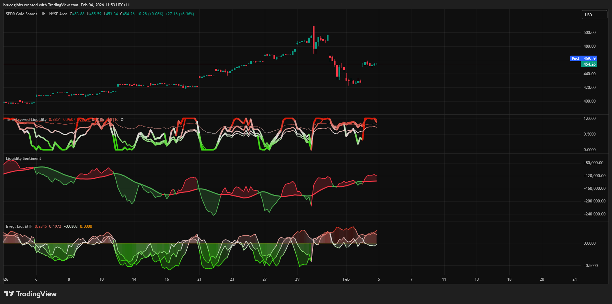Open the USD currency selector

(594, 15)
